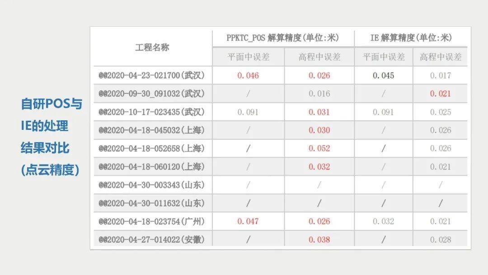The image size is (488, 275).
Task: Select the IE 解算精度 header cell
Action: tap(411, 38)
